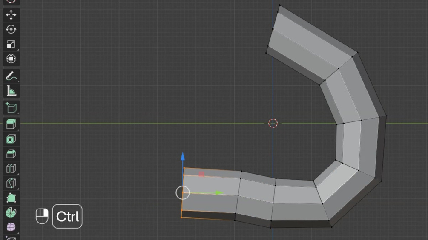The width and height of the screenshot is (428, 240).
Task: Click the blue Z-axis gizmo arrow
Action: pyautogui.click(x=183, y=156)
